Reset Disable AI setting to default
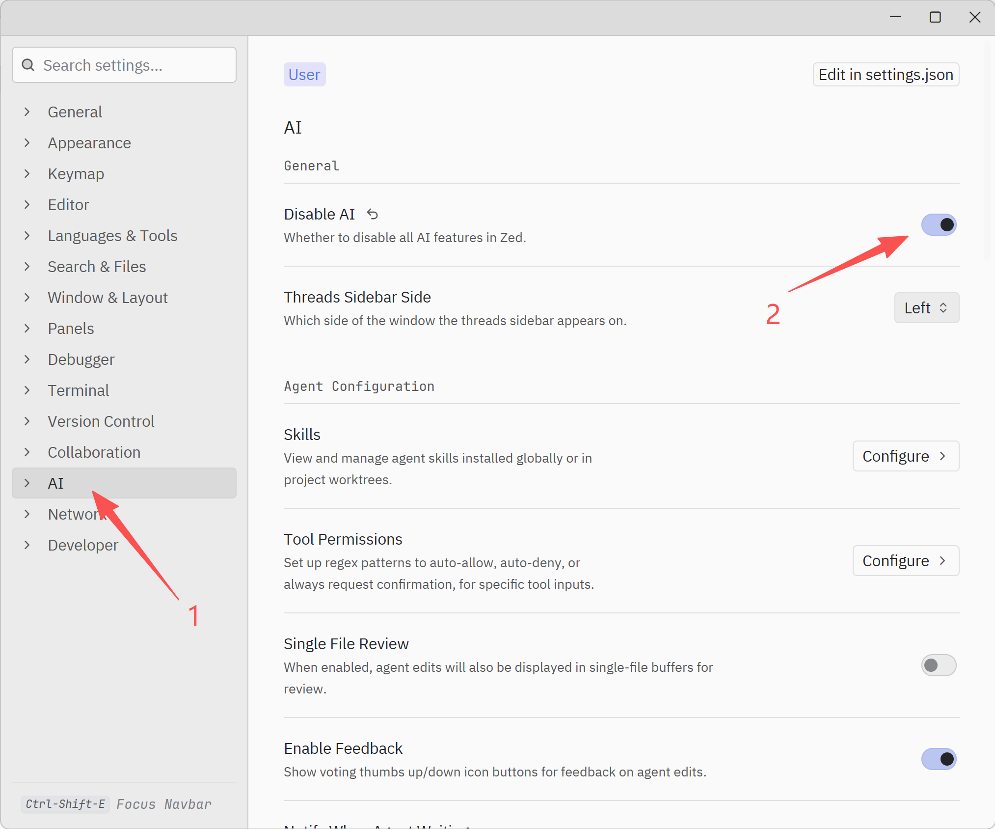Viewport: 995px width, 829px height. 373,214
